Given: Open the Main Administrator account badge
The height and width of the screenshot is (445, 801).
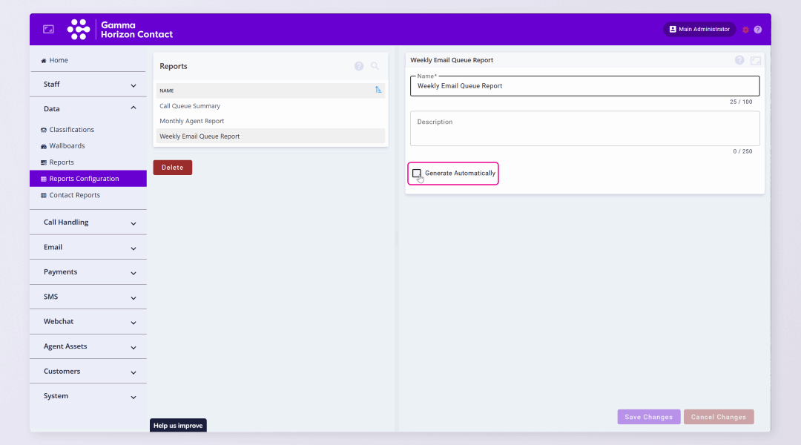Looking at the screenshot, I should [699, 29].
